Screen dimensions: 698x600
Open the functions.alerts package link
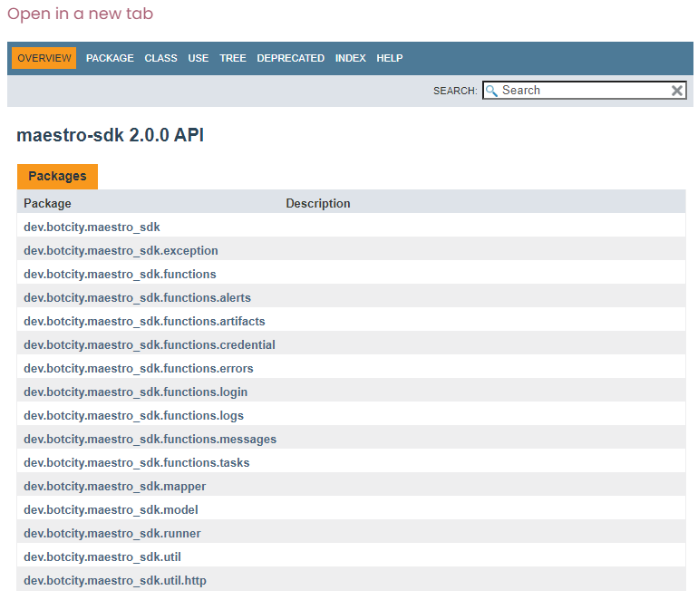pyautogui.click(x=137, y=298)
